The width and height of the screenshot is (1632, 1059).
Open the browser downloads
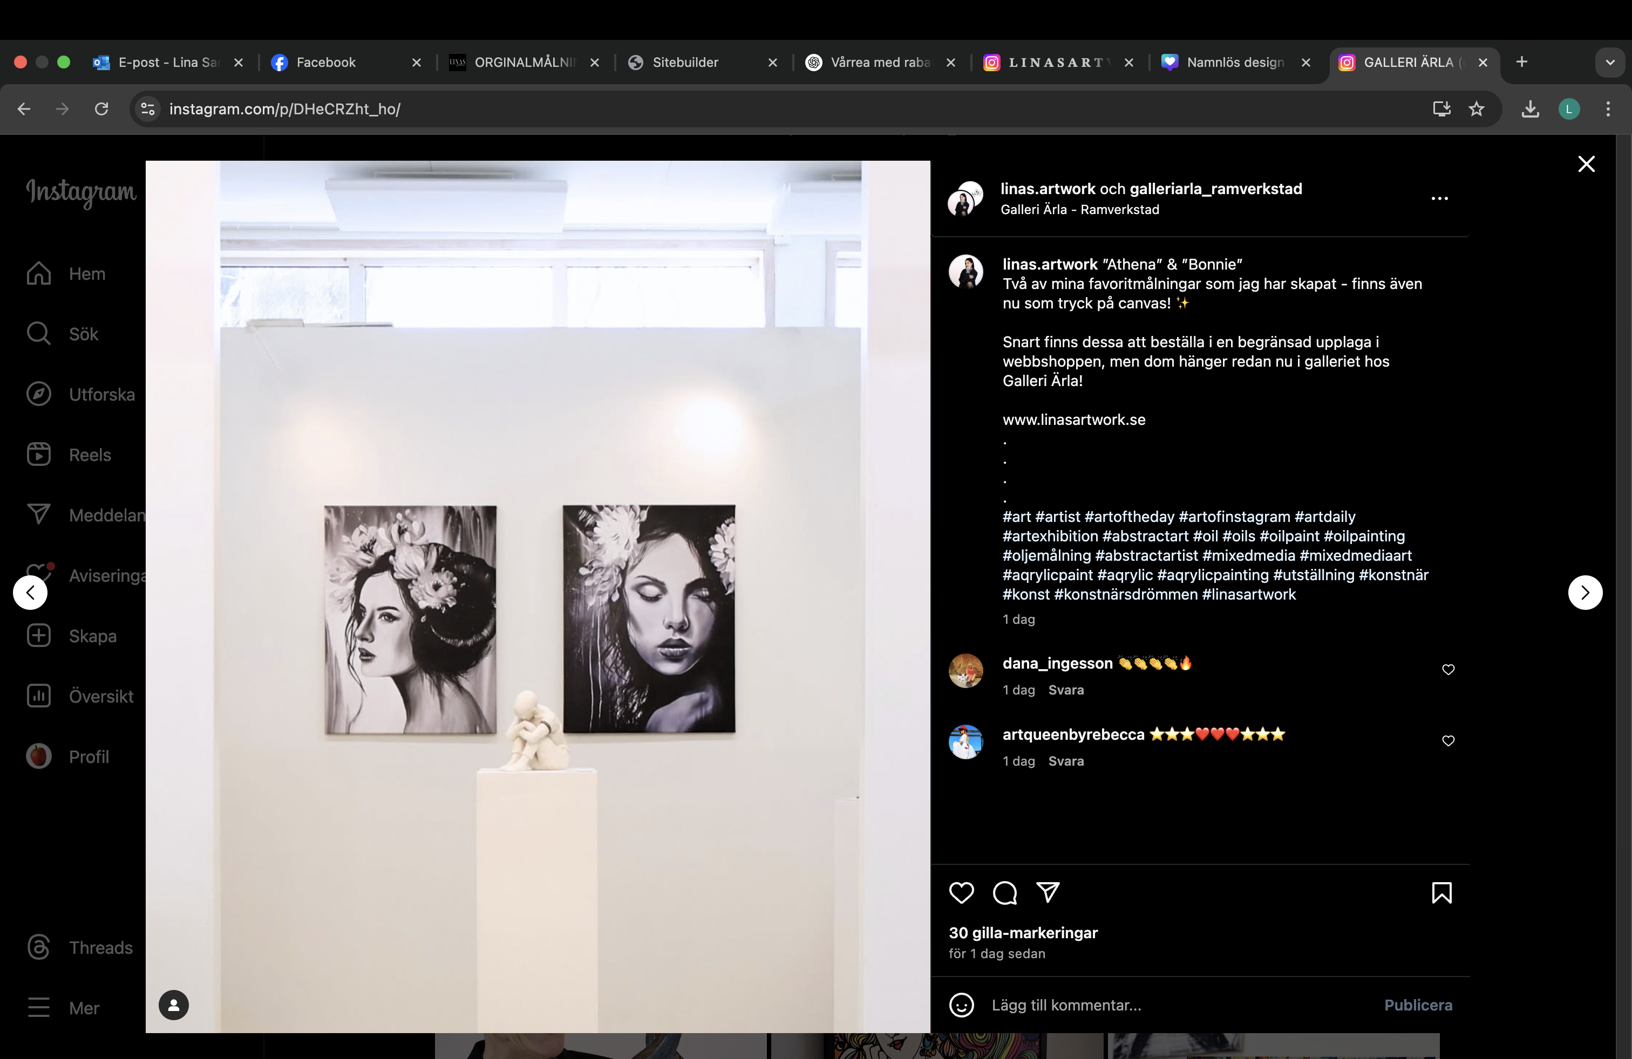point(1530,109)
